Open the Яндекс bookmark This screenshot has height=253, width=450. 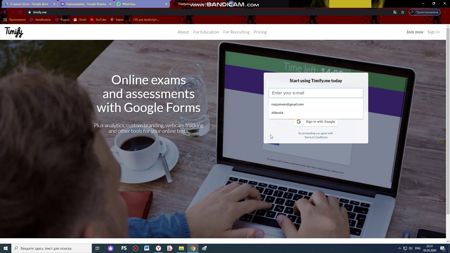tap(62, 20)
